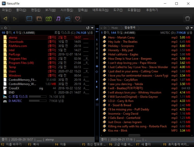The height and width of the screenshot is (147, 194).
Task: Click the F3 복사 button
Action: (x=33, y=144)
